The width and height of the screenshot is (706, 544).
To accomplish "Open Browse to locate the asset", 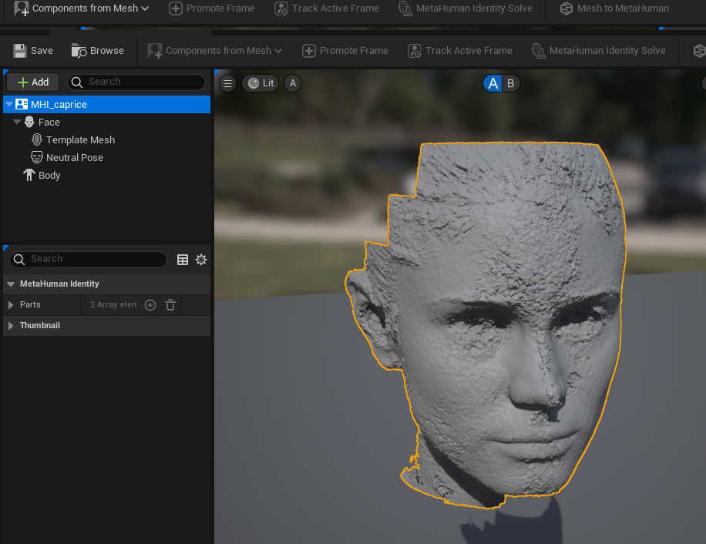I will tap(98, 51).
